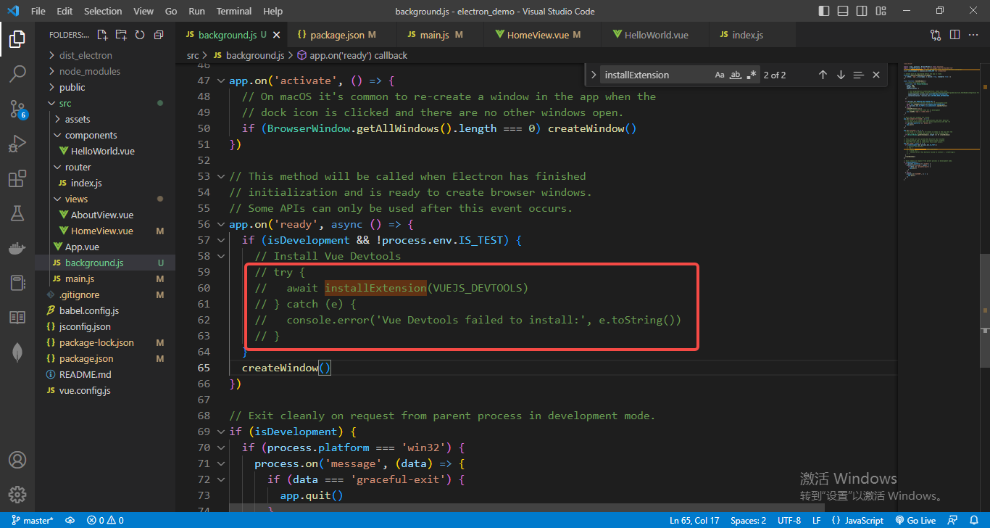Collapse all folders in Explorer
Viewport: 990px width, 528px height.
pos(159,35)
